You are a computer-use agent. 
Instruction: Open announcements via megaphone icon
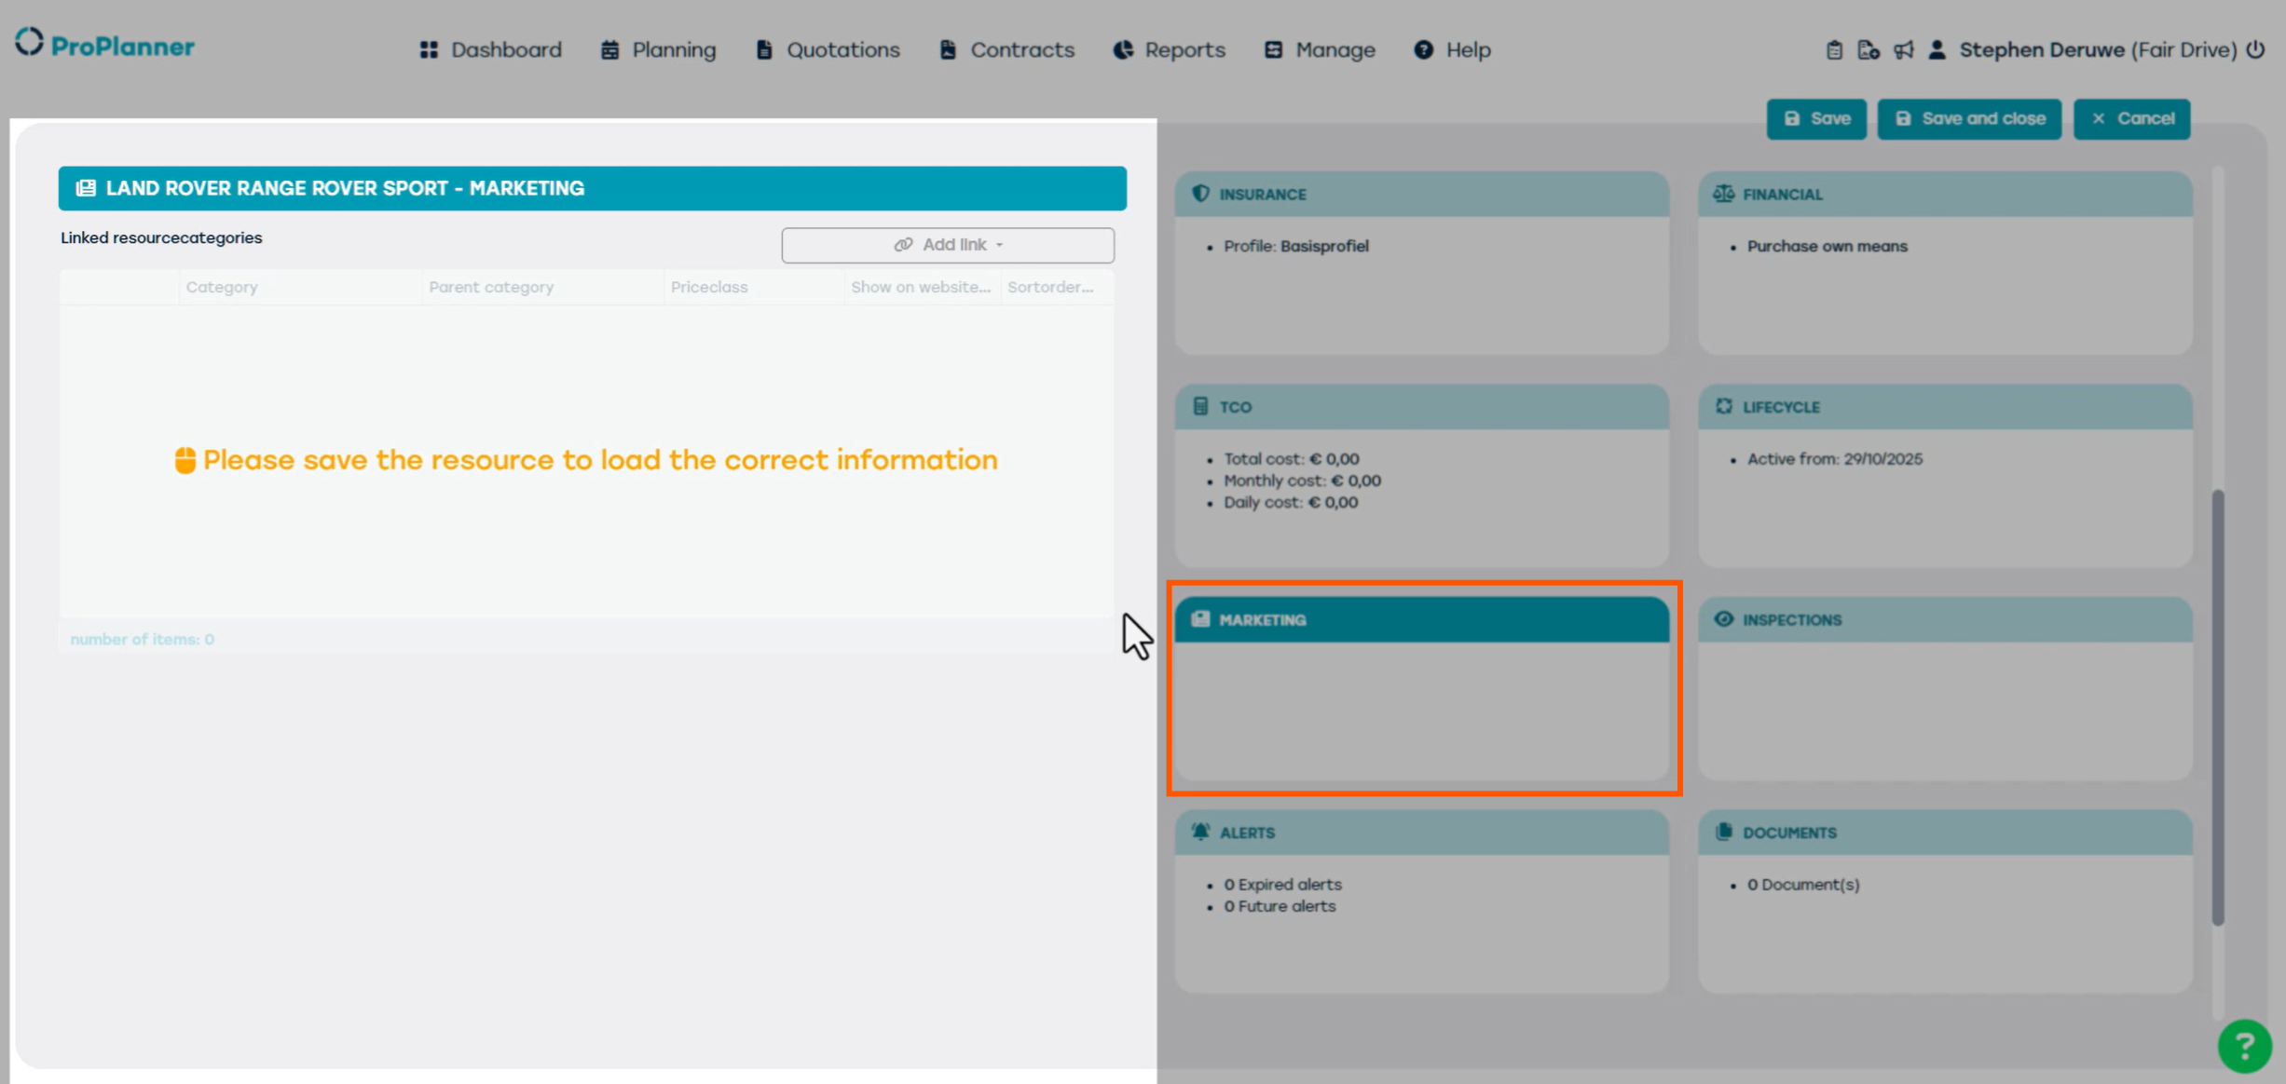1903,50
